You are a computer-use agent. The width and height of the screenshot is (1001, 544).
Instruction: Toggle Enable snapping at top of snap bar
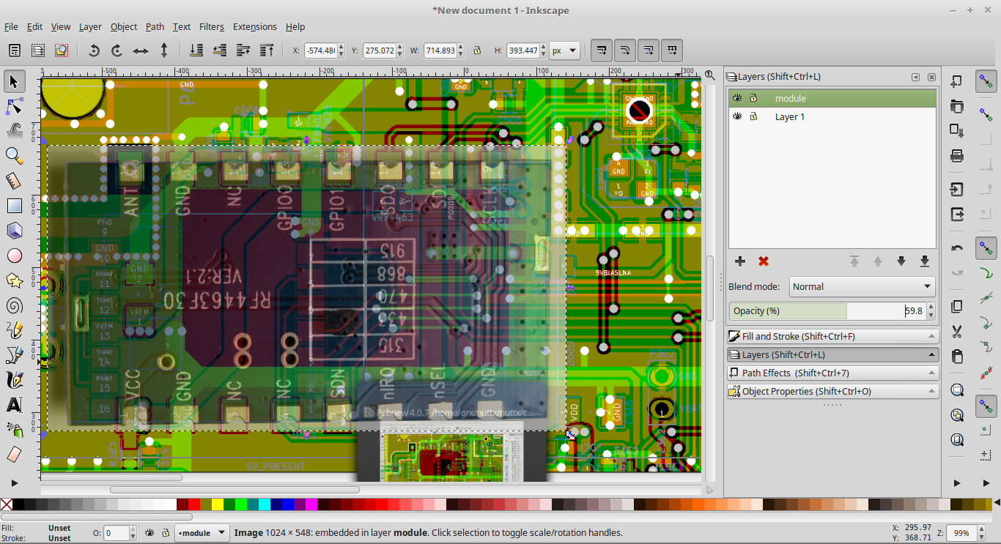[x=986, y=81]
